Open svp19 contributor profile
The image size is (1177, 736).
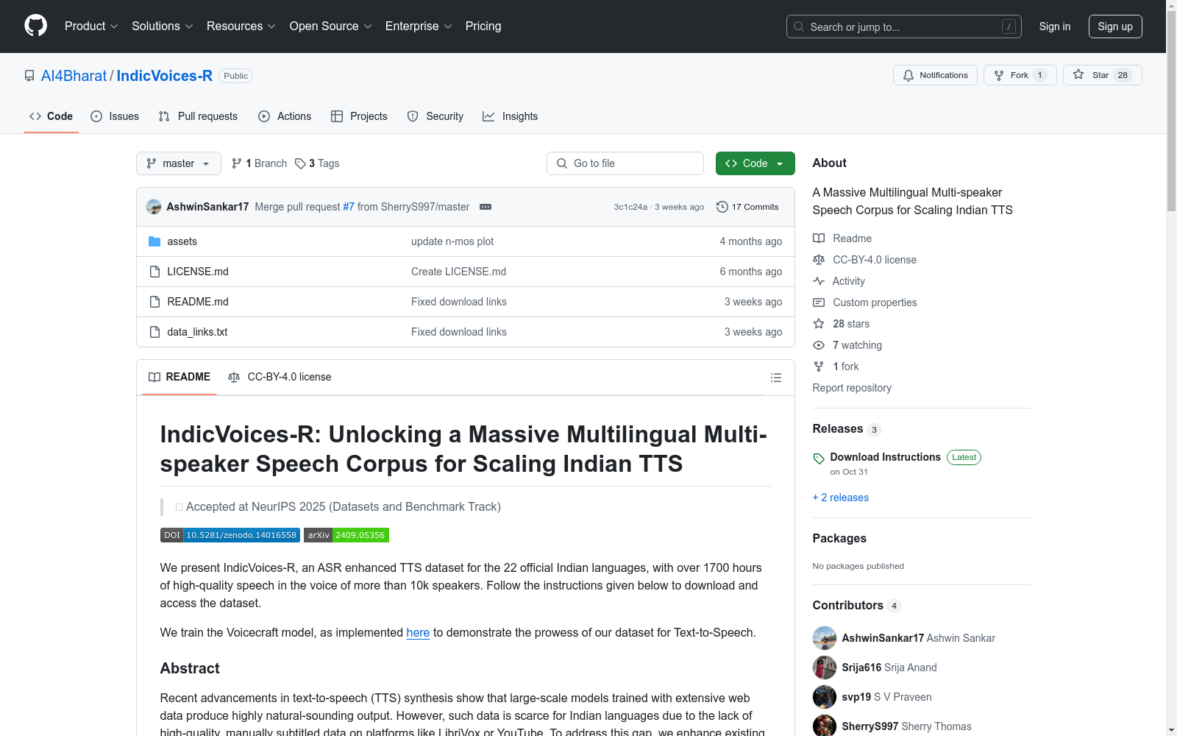856,697
